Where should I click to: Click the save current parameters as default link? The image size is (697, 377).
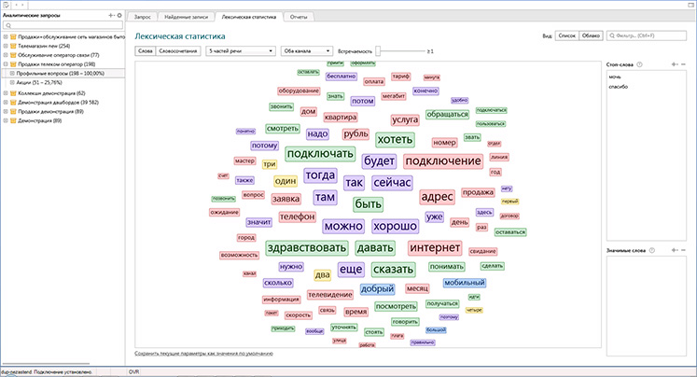(203, 354)
